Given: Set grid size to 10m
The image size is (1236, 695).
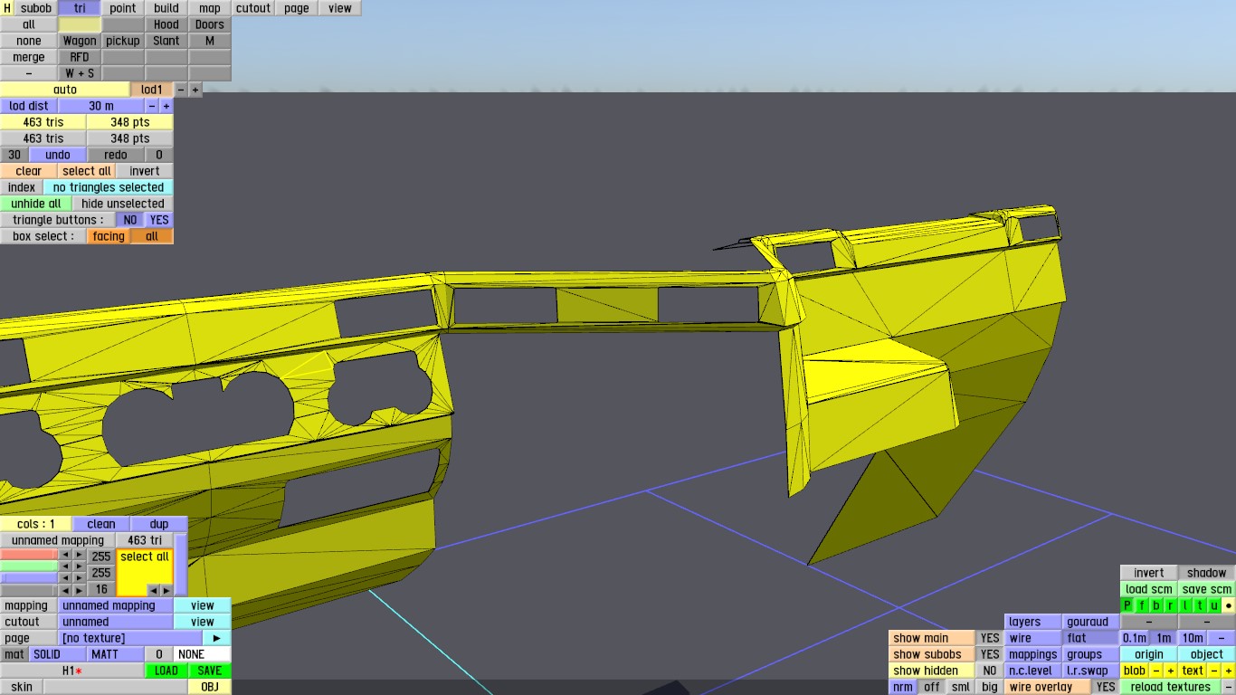Looking at the screenshot, I should point(1193,638).
